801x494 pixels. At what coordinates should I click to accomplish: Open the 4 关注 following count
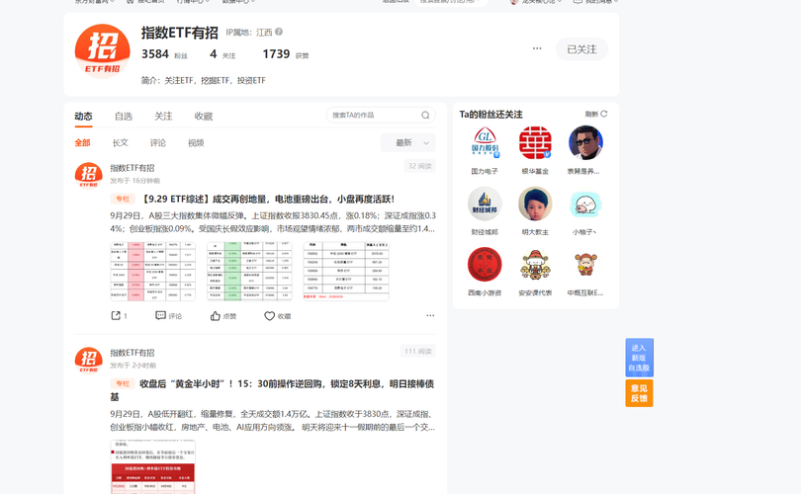point(222,54)
